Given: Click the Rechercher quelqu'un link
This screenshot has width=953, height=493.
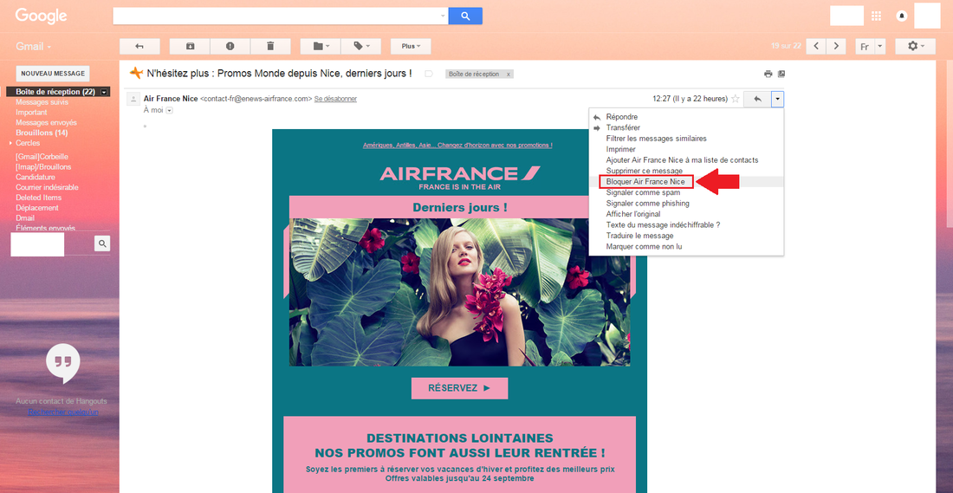Looking at the screenshot, I should coord(63,412).
